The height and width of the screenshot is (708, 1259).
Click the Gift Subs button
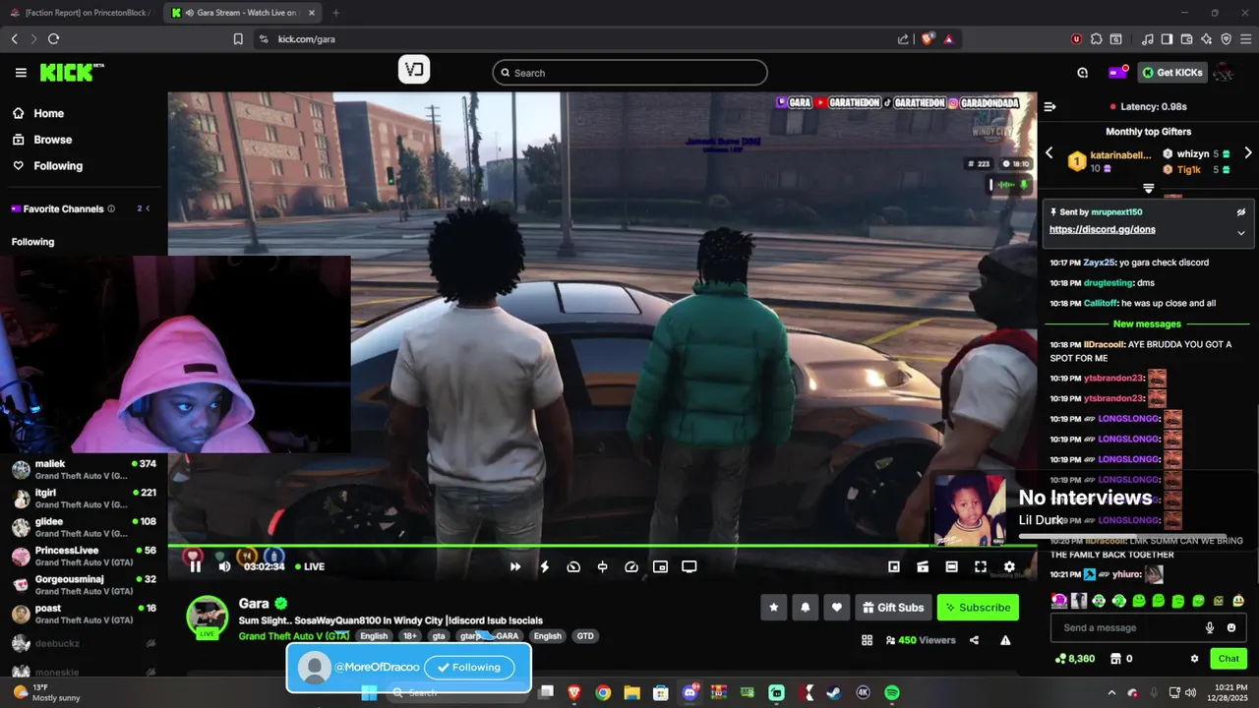tap(893, 608)
